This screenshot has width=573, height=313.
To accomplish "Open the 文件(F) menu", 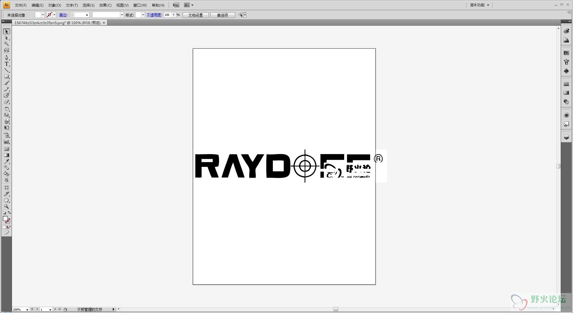I will click(21, 5).
